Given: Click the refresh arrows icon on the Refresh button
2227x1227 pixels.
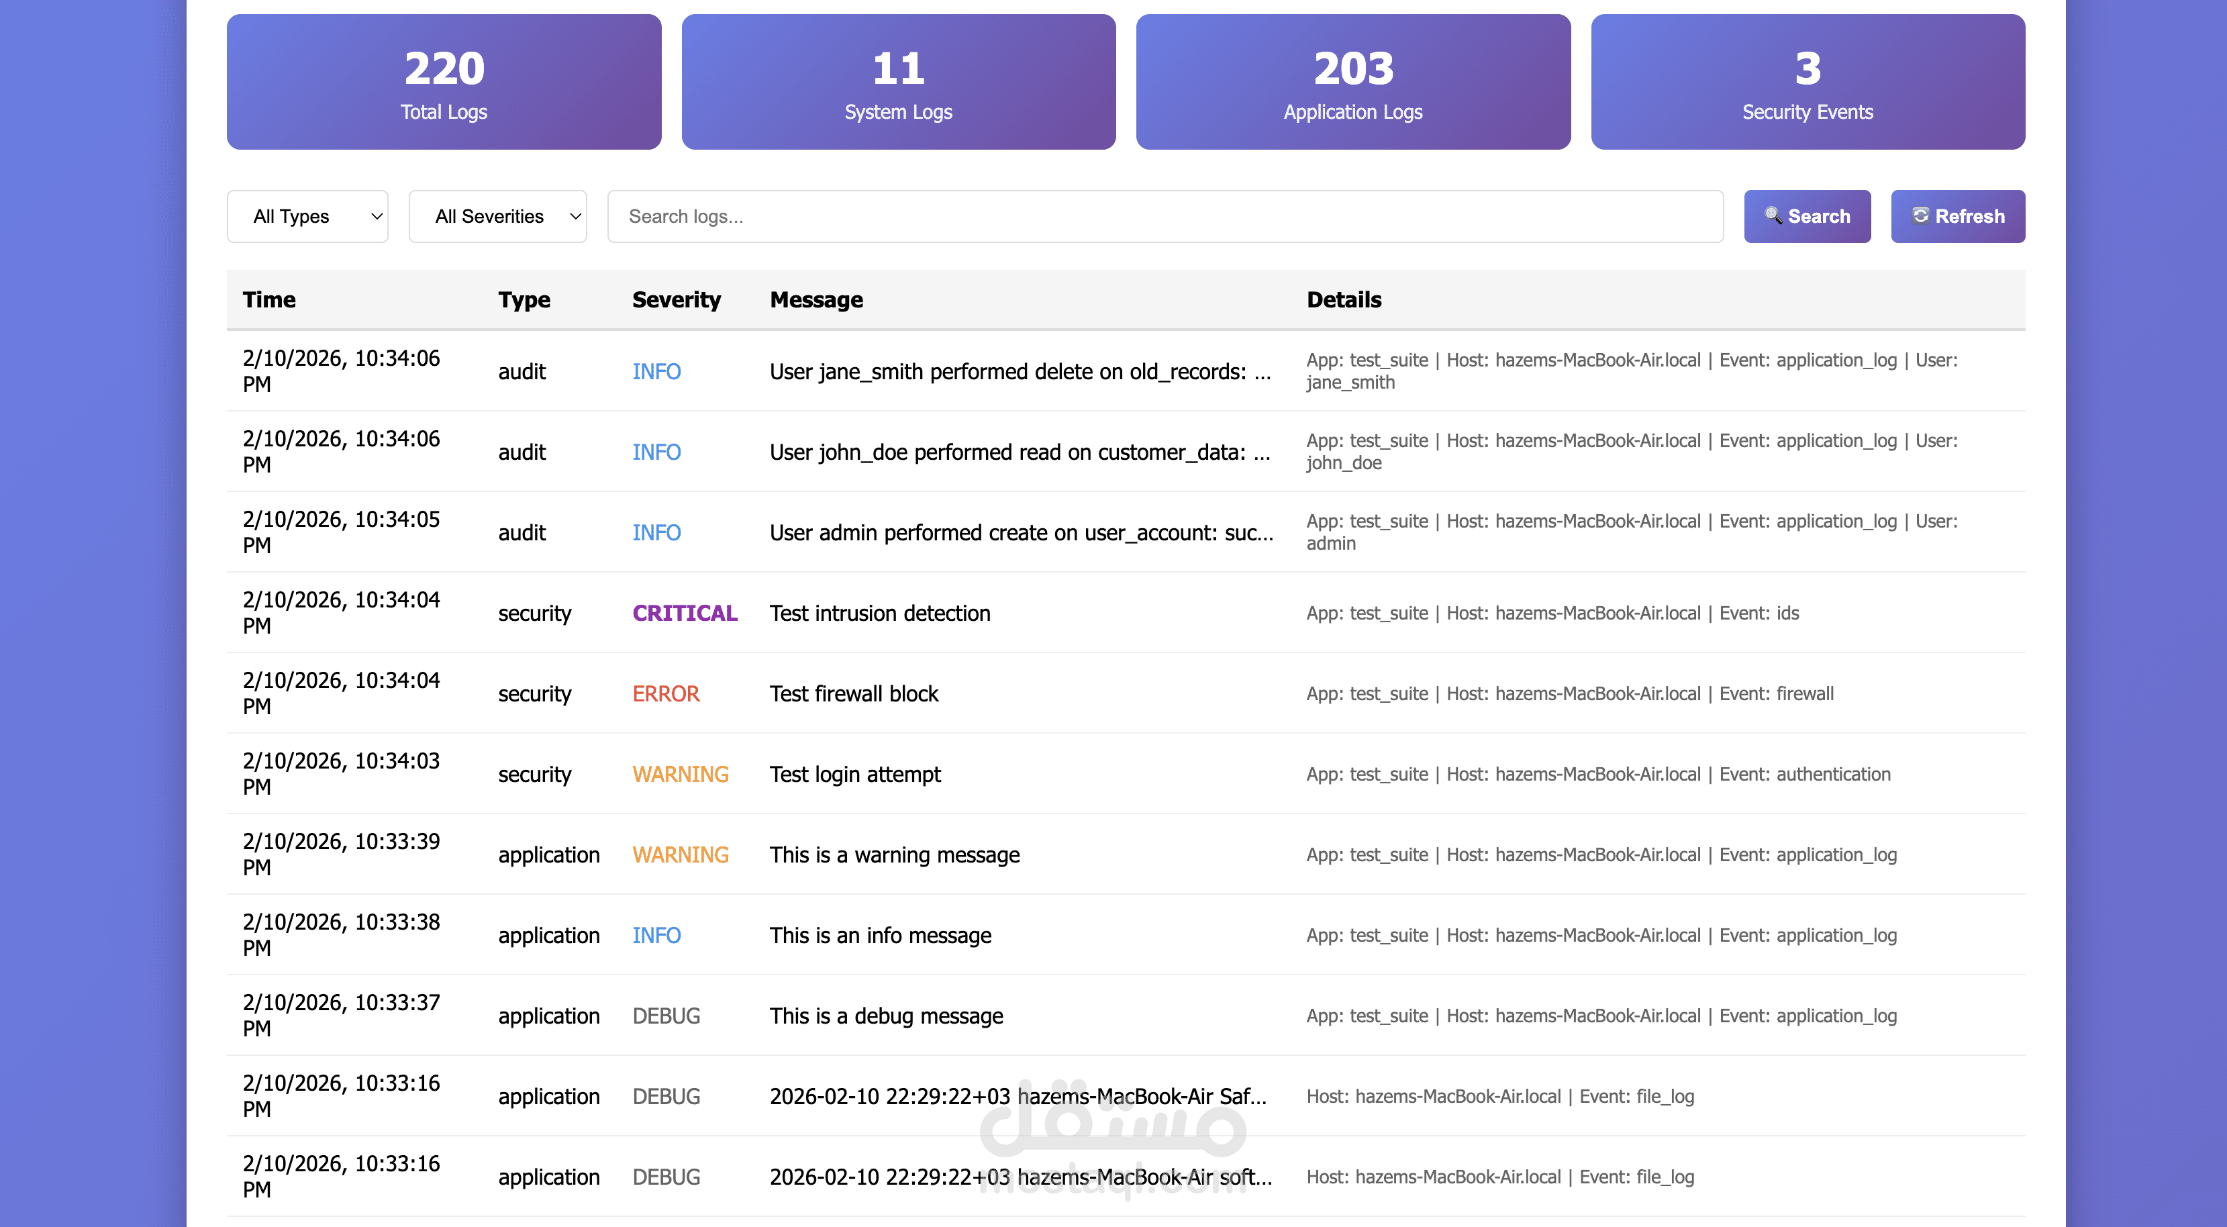Looking at the screenshot, I should [1921, 216].
